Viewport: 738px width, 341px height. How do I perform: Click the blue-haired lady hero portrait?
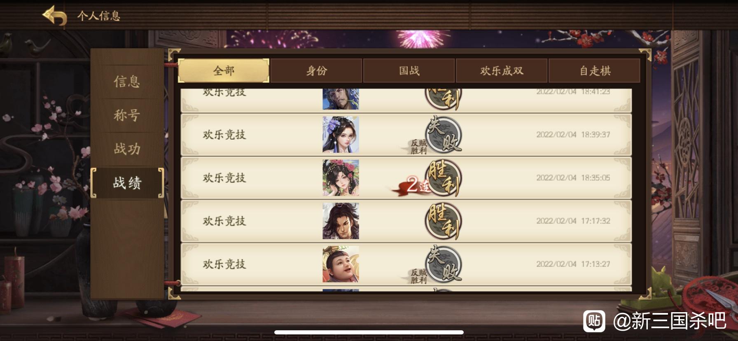tap(341, 135)
